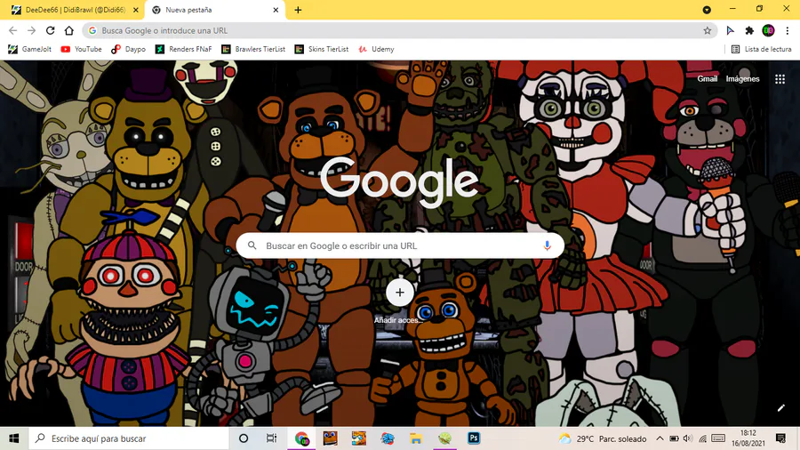800x450 pixels.
Task: Show hidden system tray icons
Action: tap(660, 438)
